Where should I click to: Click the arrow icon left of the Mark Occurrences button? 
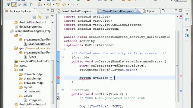coord(9,4)
